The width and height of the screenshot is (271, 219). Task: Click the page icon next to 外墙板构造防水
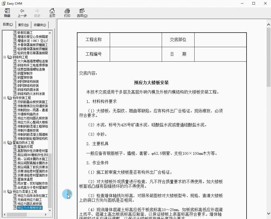click(15, 114)
